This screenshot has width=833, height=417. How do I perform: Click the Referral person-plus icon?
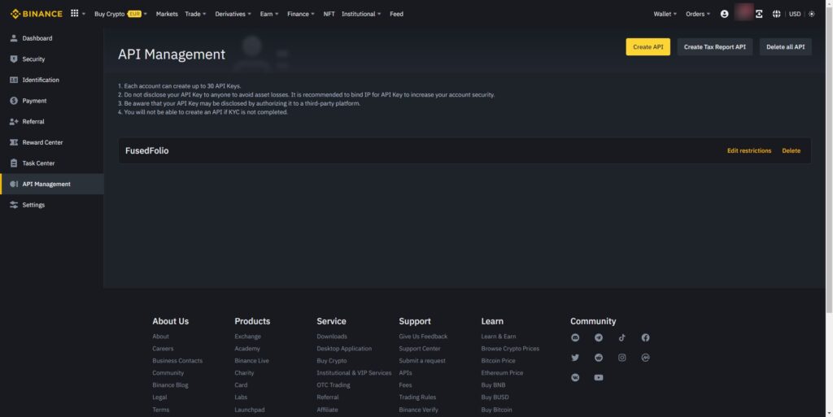pyautogui.click(x=14, y=121)
